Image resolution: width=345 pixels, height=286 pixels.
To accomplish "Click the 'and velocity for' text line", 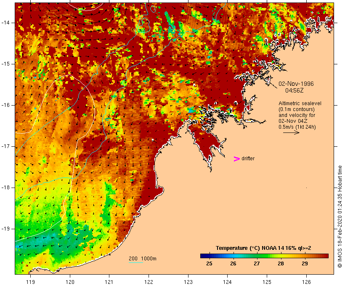I will tap(297, 115).
